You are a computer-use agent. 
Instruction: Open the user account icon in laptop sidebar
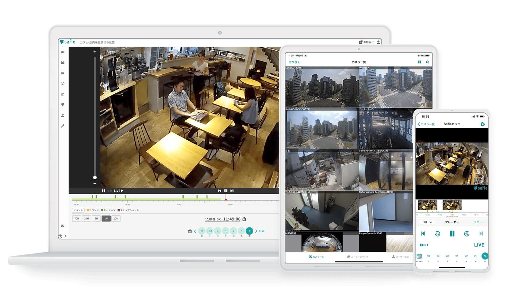[x=62, y=115]
